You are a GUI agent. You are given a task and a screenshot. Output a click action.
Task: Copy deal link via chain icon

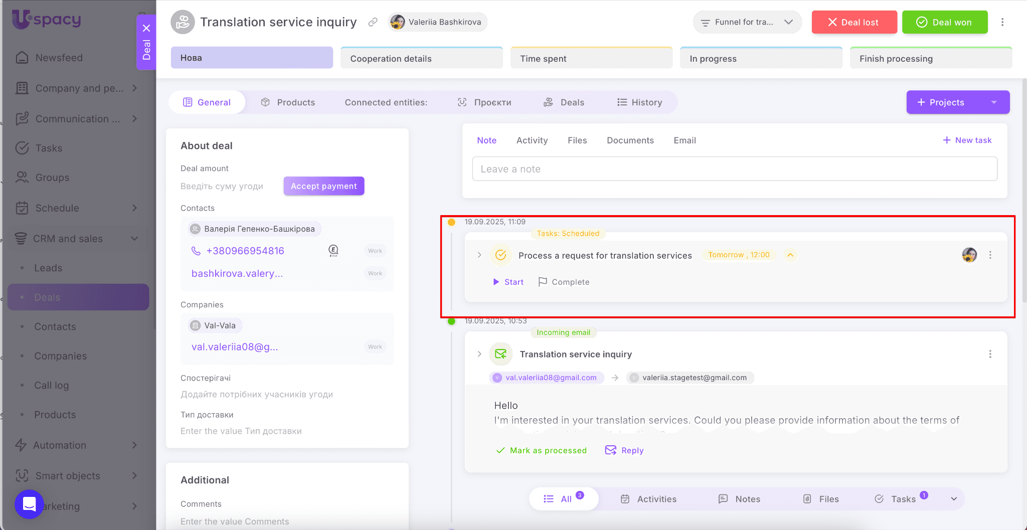click(373, 22)
